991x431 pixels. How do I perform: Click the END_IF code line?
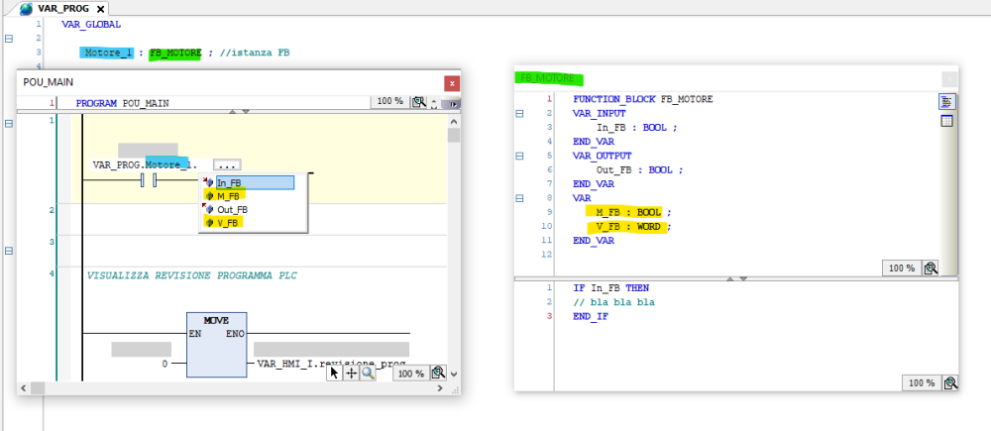click(x=591, y=316)
